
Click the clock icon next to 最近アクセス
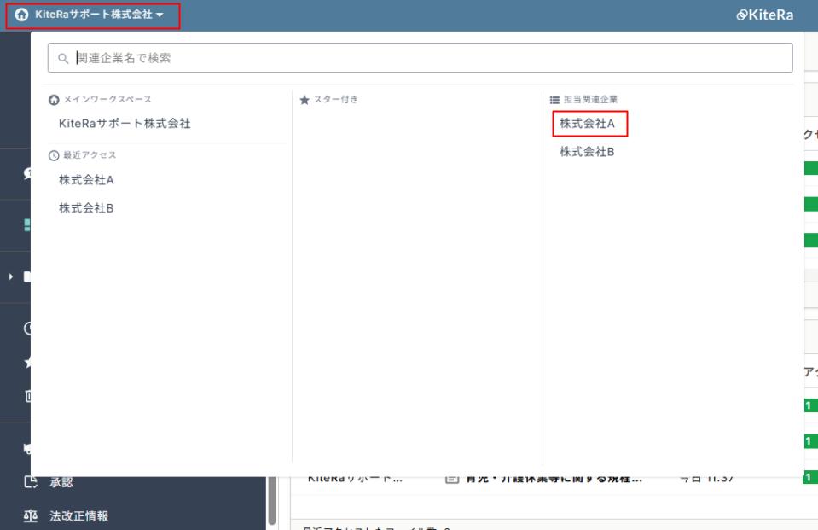[54, 155]
